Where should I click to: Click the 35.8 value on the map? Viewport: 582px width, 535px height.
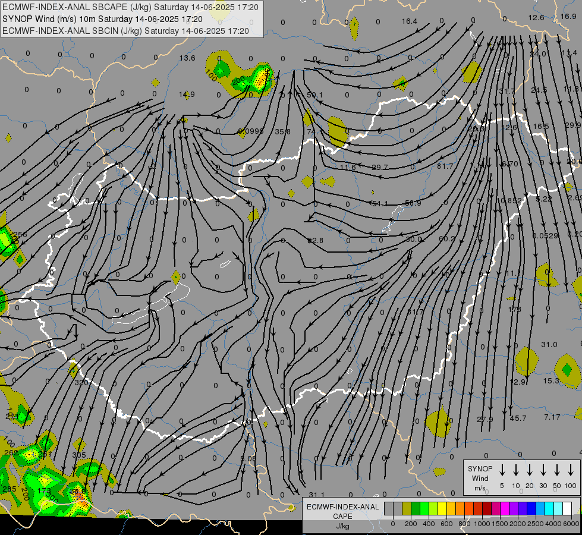click(283, 132)
